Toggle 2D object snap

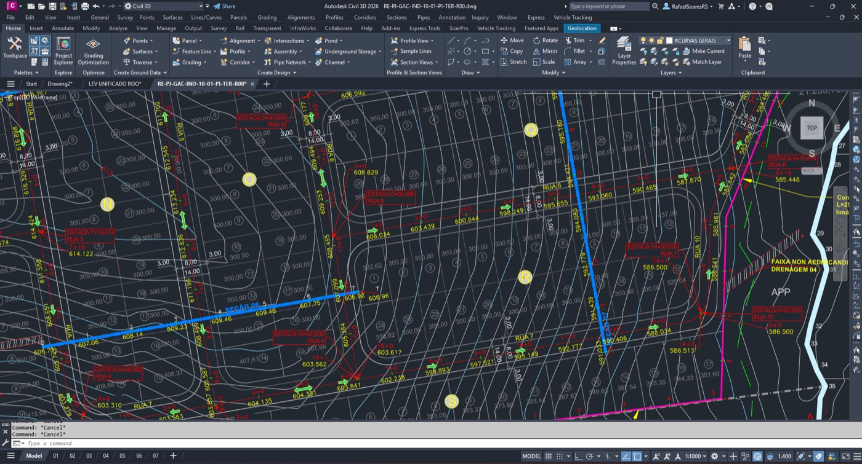tap(637, 456)
